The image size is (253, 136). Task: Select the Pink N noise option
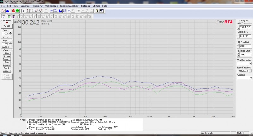point(7,68)
